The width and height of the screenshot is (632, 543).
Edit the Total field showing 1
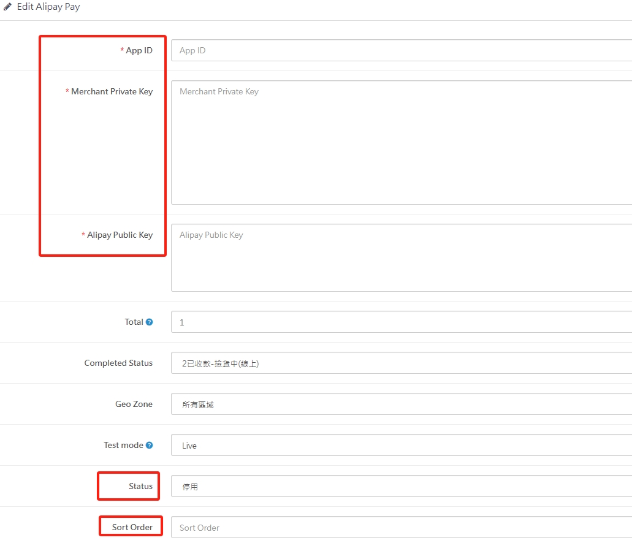(402, 322)
